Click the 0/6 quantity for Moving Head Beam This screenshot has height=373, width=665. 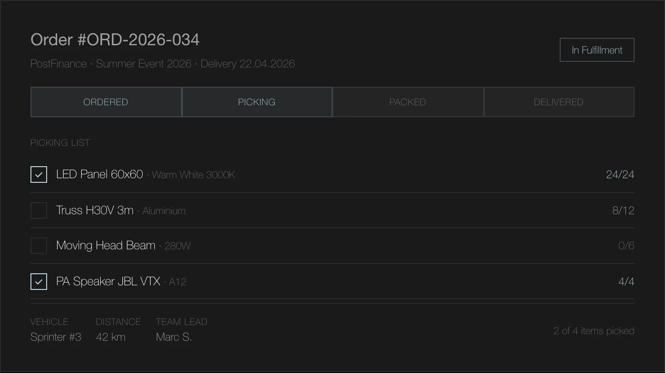[x=626, y=246]
